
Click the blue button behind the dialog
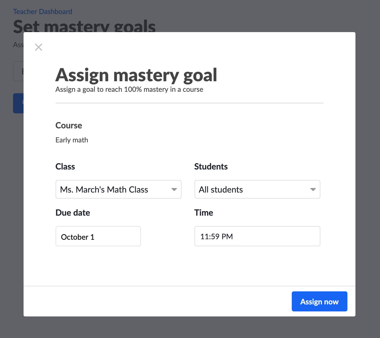(18, 103)
